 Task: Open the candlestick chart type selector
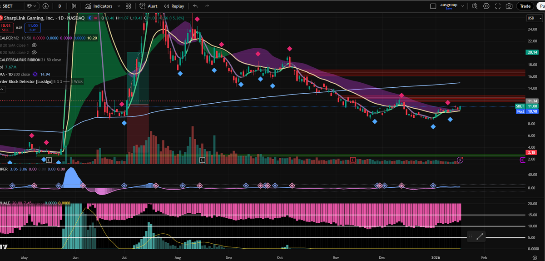pos(74,6)
